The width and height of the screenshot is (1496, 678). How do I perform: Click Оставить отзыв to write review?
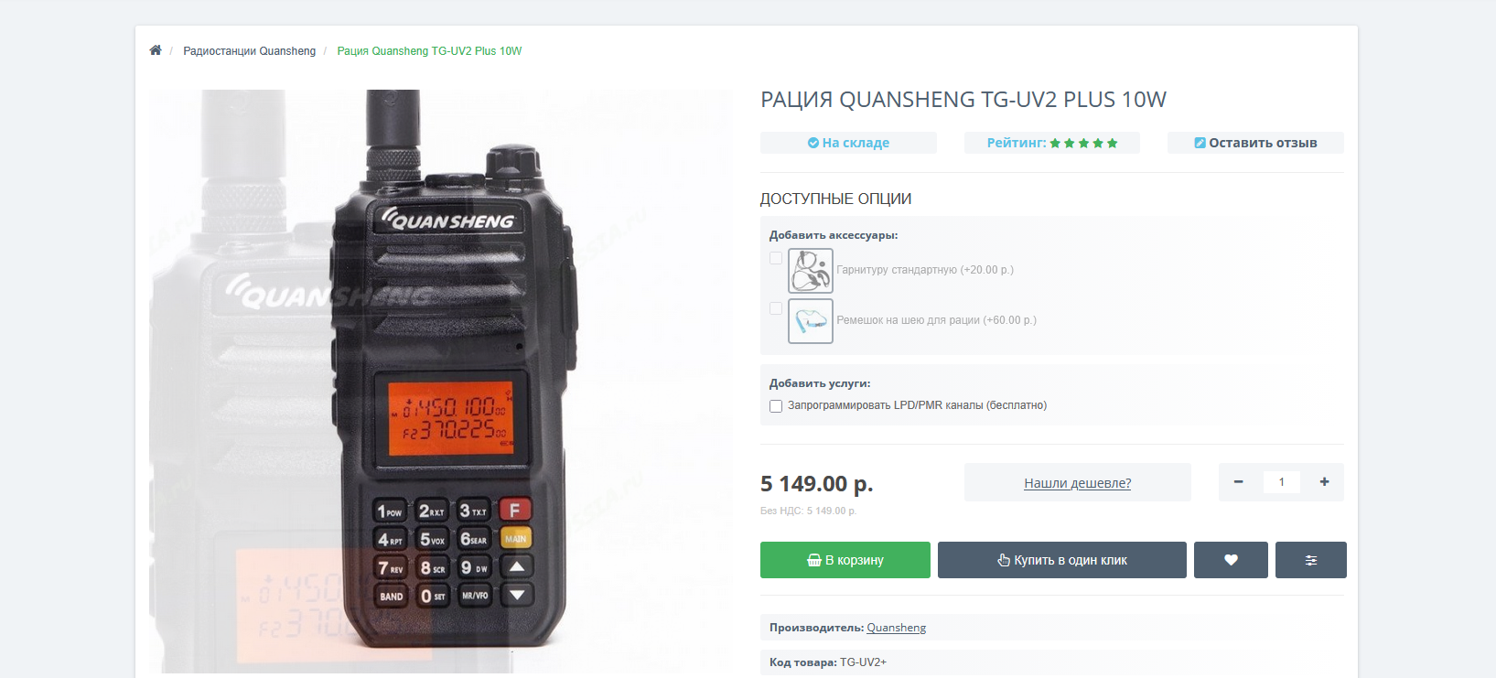[1255, 143]
